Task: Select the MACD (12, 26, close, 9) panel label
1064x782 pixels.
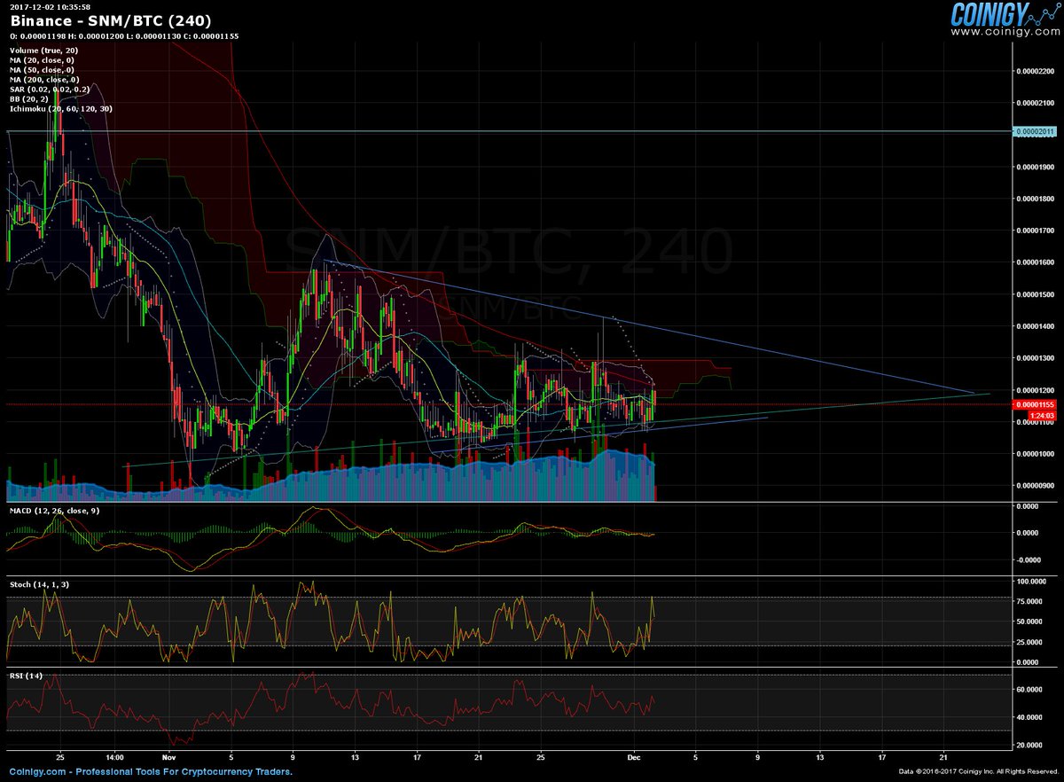Action: [54, 511]
